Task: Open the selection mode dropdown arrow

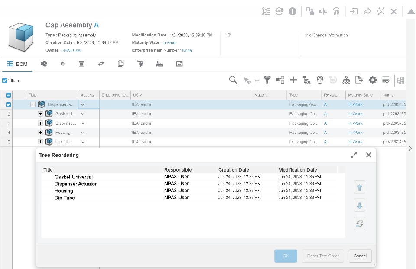Action: (257, 81)
